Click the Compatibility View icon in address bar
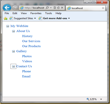Viewport: 110px width, 104px height. pos(55,8)
